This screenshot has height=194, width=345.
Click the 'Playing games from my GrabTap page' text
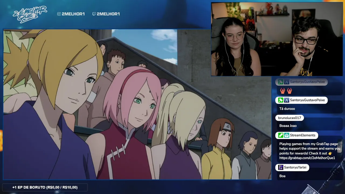[x=308, y=144]
